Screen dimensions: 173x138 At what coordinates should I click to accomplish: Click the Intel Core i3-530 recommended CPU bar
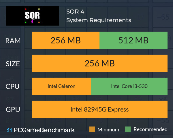tap(129, 86)
